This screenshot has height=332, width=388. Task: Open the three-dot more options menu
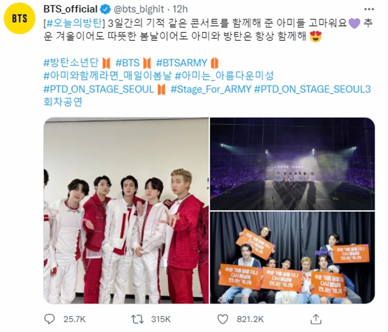pos(369,9)
